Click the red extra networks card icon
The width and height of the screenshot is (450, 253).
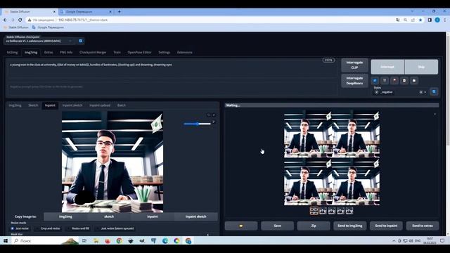[394, 81]
